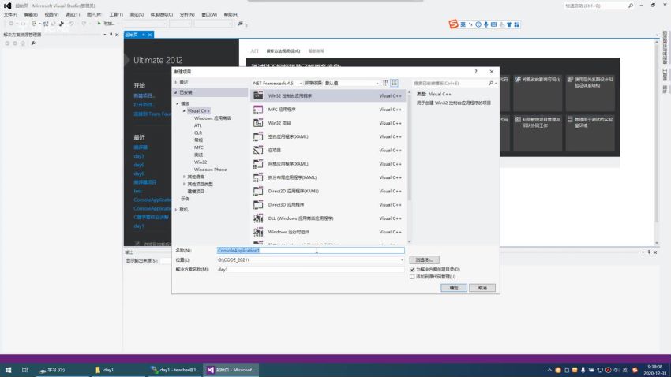This screenshot has width=671, height=377.
Task: Select the ATL category in the tree
Action: coord(197,125)
